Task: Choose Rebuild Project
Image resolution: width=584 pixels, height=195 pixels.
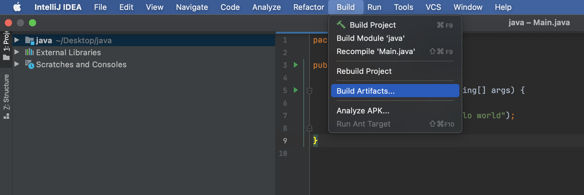Action: pyautogui.click(x=395, y=71)
